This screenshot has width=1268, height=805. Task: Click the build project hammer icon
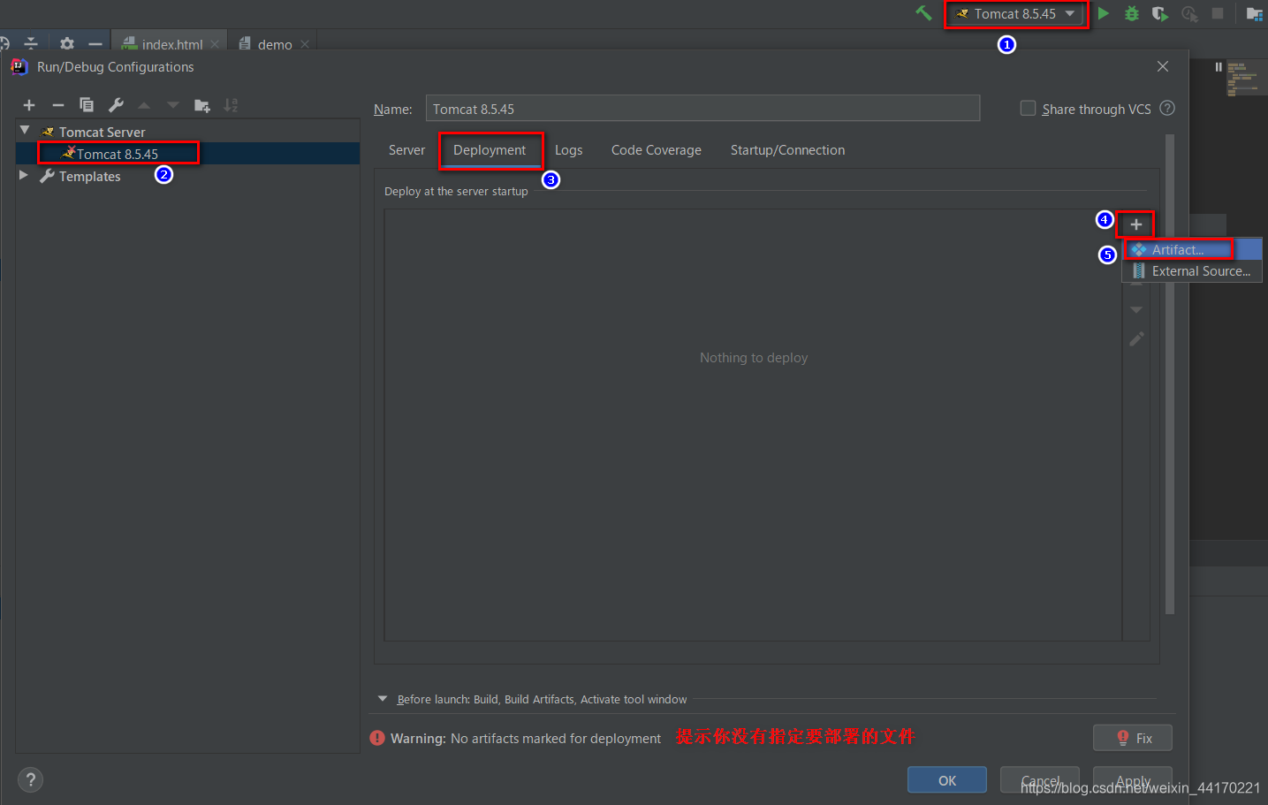[x=923, y=13]
